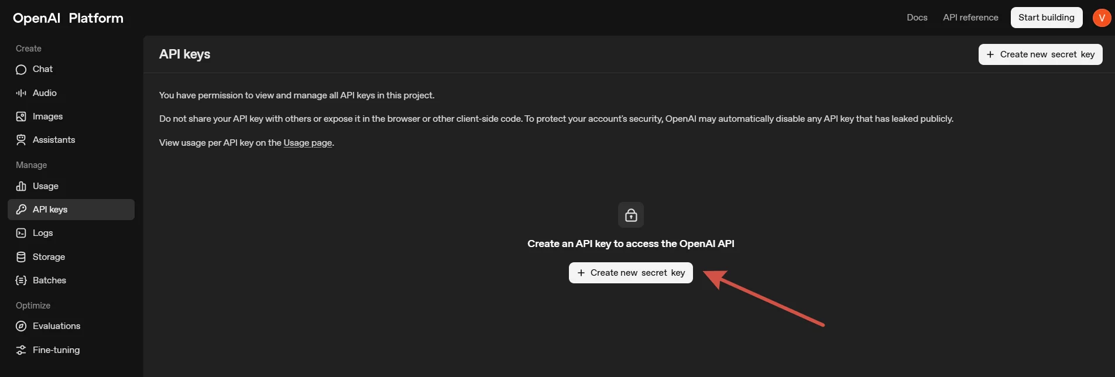Click the API keys key icon
The width and height of the screenshot is (1115, 377).
coord(21,210)
